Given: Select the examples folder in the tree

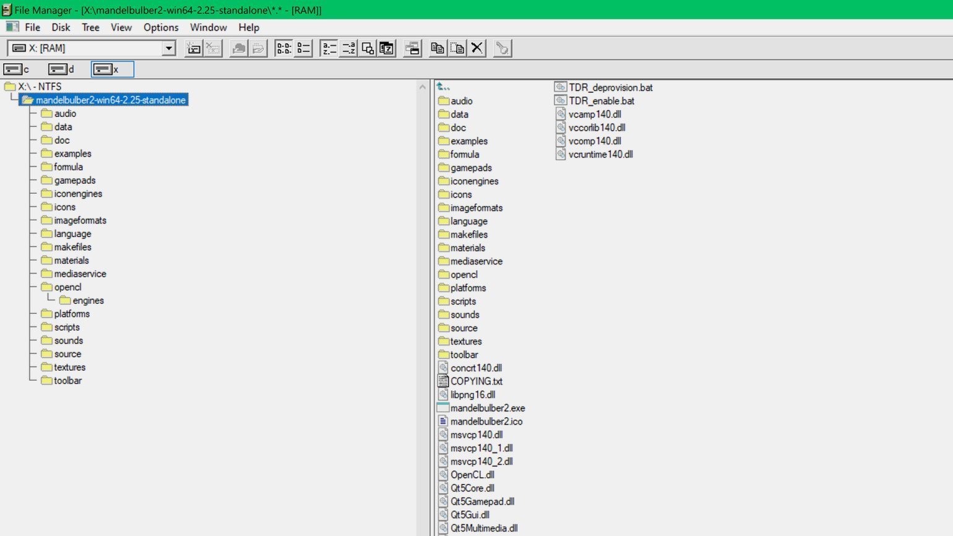Looking at the screenshot, I should coord(66,153).
